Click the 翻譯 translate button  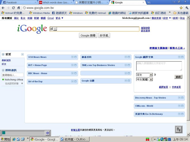[x=178, y=77]
